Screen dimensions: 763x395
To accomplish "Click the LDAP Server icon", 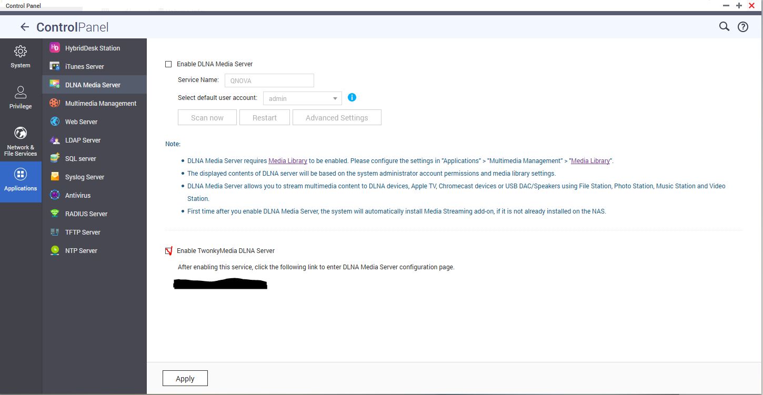I will pos(55,140).
